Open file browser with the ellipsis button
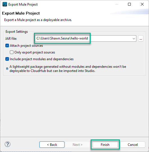 coord(141,39)
